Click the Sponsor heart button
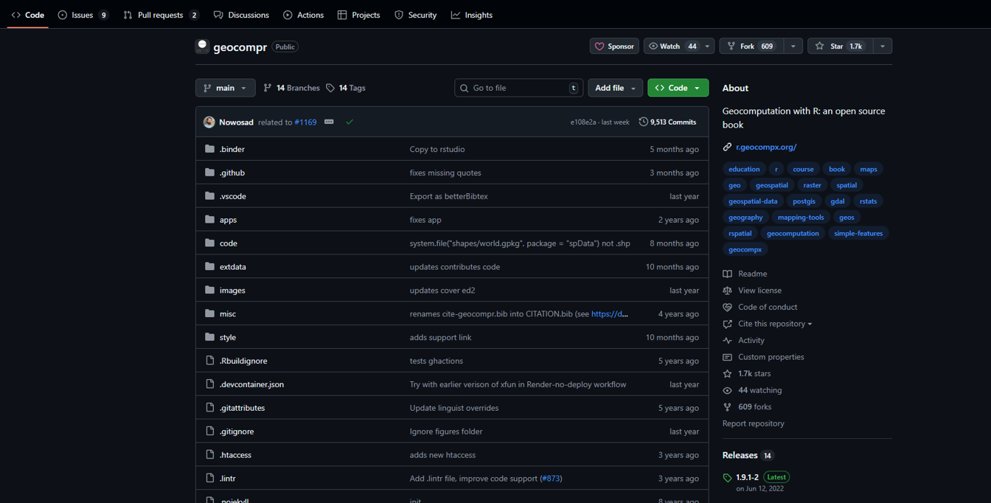991x503 pixels. pyautogui.click(x=614, y=46)
